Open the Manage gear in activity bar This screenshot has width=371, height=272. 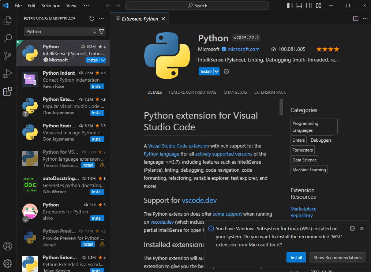pyautogui.click(x=8, y=263)
